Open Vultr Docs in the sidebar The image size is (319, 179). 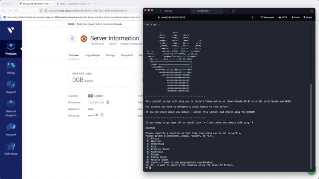[x=11, y=149]
